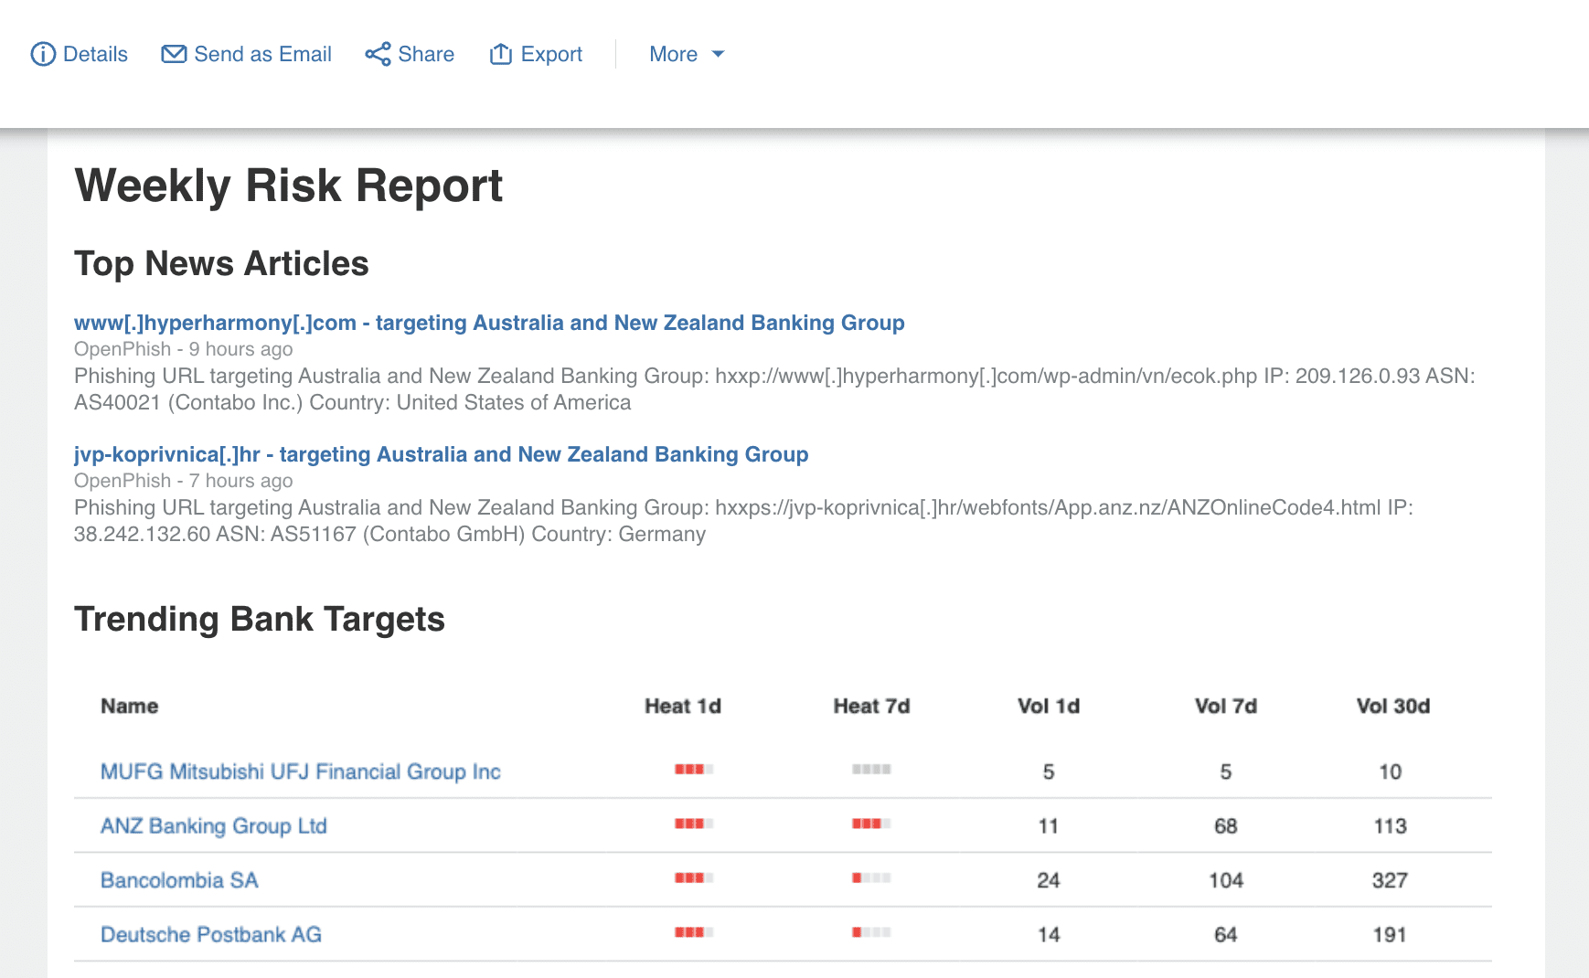Click the Top News Articles heading
This screenshot has width=1589, height=978.
221,263
